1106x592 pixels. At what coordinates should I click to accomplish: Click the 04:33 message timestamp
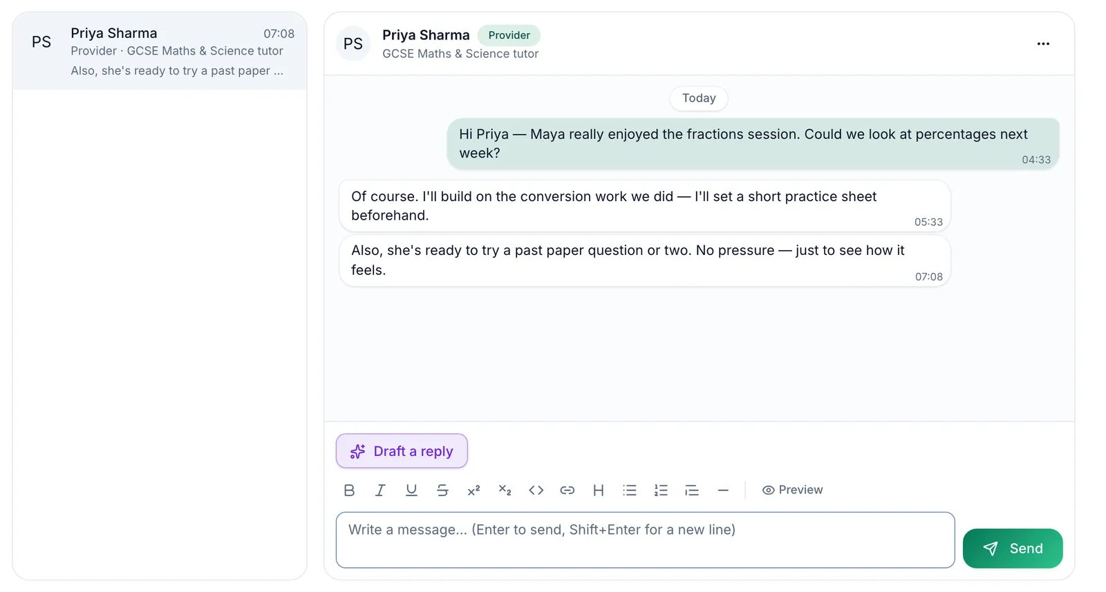[1036, 160]
